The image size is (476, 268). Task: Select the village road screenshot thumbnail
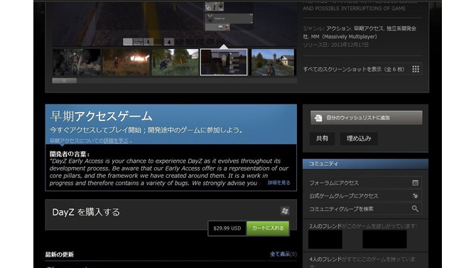[x=273, y=63]
